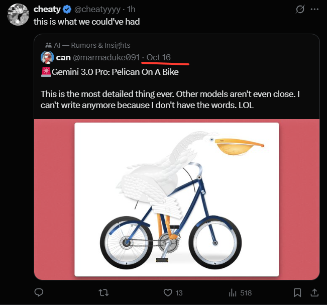Open cheaty's profile picture
Viewport: 327px width, 305px height.
point(17,15)
